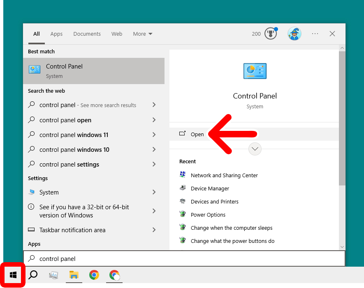Select the Control Panel best match result
Image resolution: width=364 pixels, height=288 pixels.
click(94, 71)
